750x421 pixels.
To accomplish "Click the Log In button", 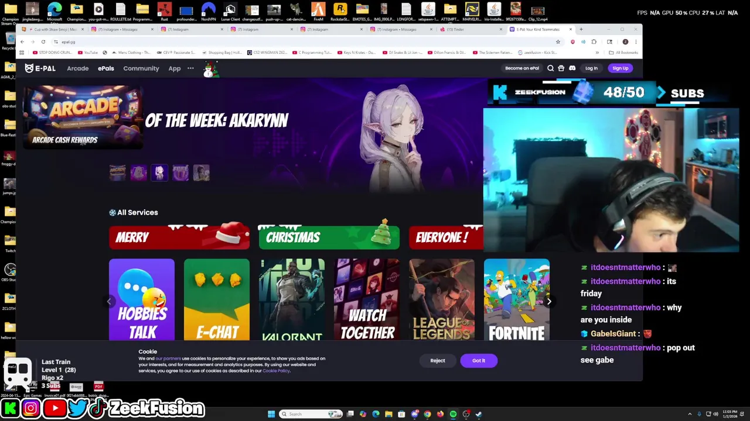I will tap(591, 68).
